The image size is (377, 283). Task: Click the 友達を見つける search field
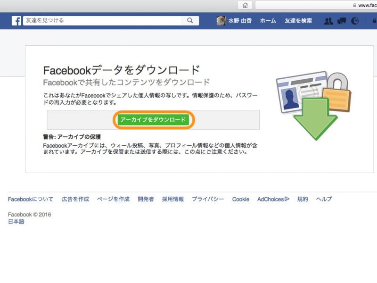point(94,20)
